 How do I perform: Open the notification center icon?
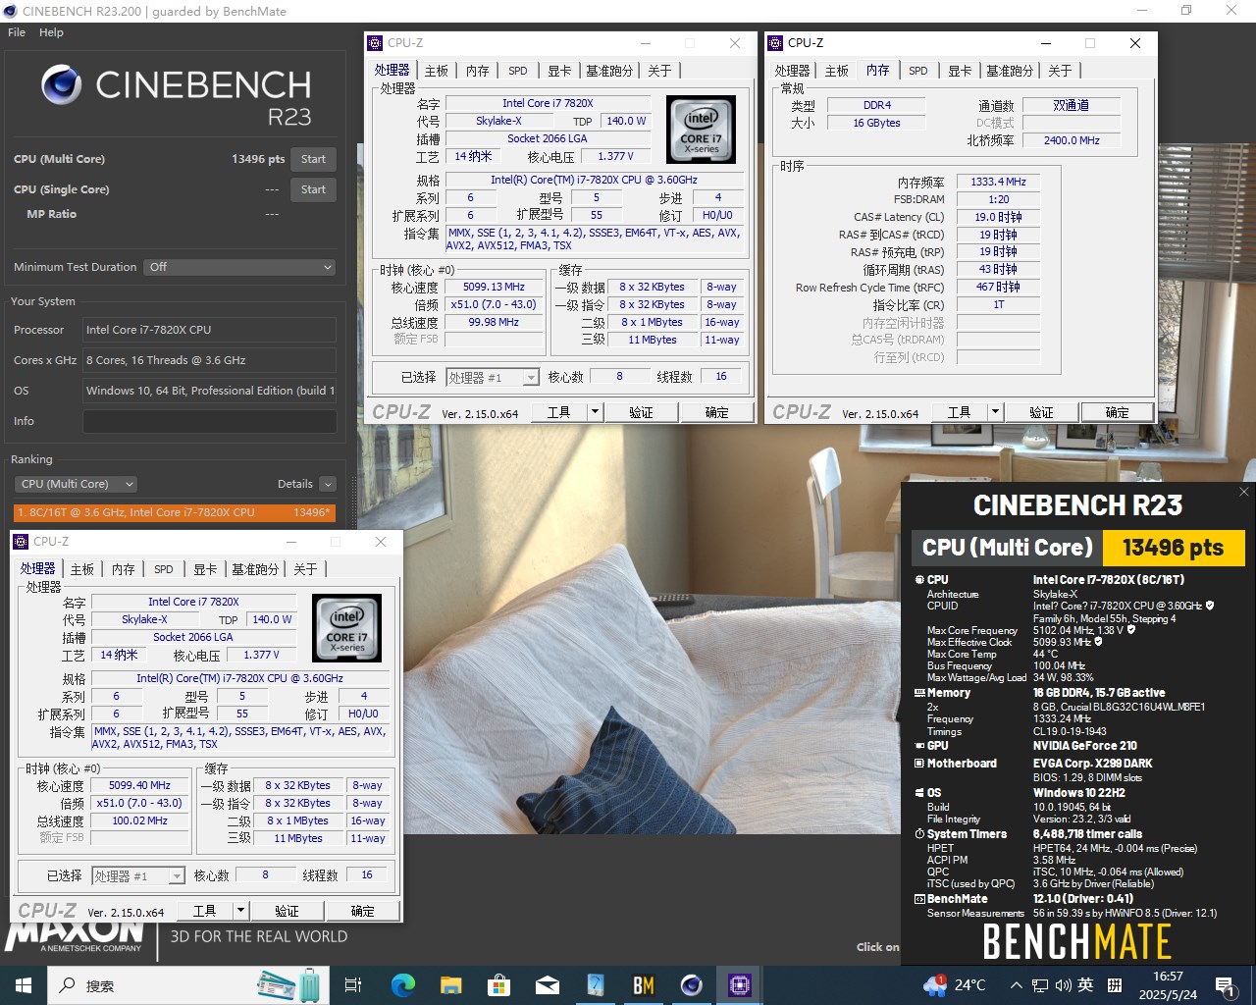tap(1225, 985)
